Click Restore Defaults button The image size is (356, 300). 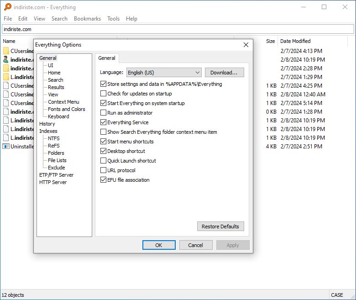(x=220, y=226)
